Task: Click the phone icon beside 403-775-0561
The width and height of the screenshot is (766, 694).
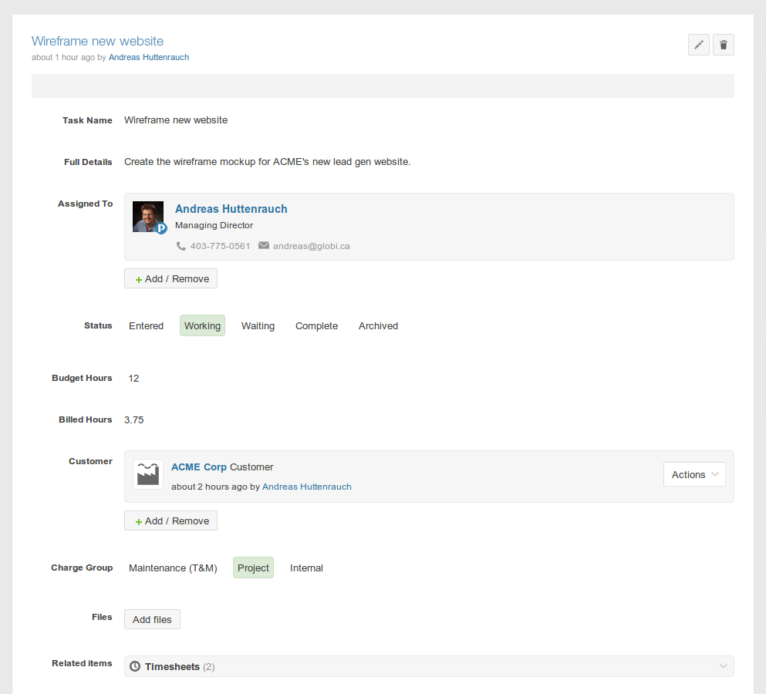Action: 181,246
